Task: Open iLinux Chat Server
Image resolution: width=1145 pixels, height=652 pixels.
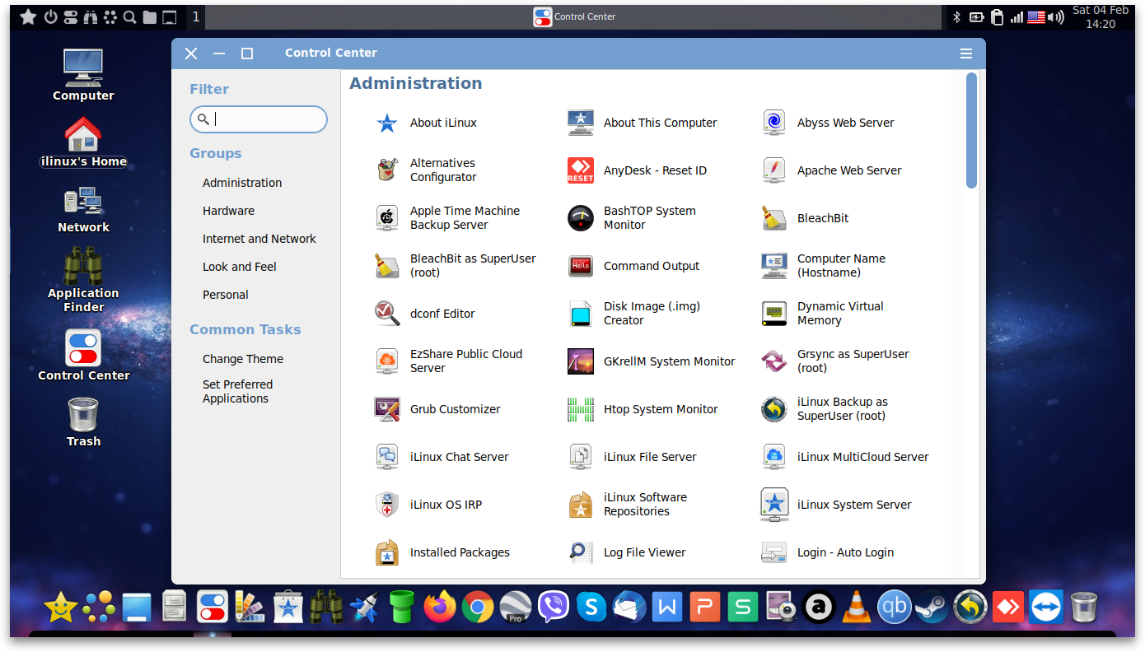Action: pyautogui.click(x=442, y=457)
